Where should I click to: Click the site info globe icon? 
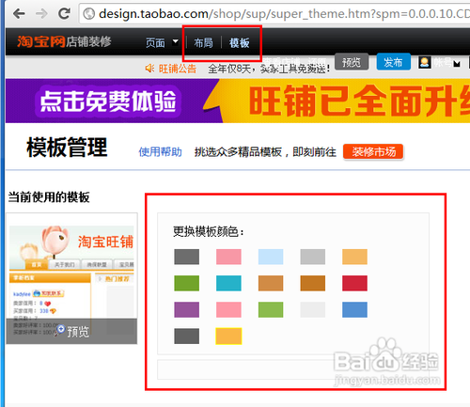pos(89,14)
